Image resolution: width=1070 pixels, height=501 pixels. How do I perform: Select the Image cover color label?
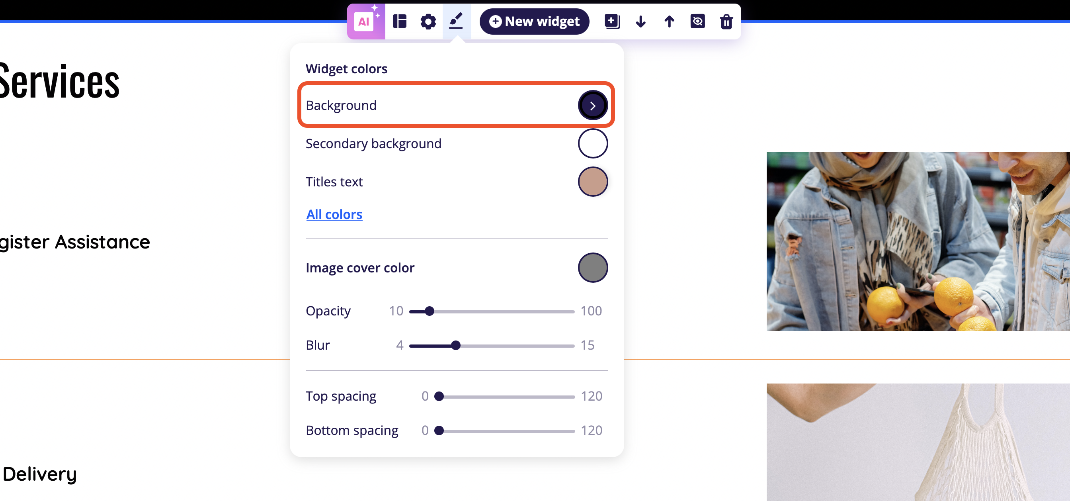click(x=360, y=268)
